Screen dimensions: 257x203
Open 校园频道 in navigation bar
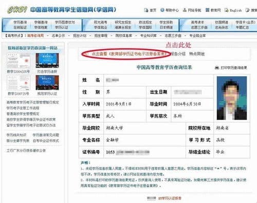(x=222, y=22)
